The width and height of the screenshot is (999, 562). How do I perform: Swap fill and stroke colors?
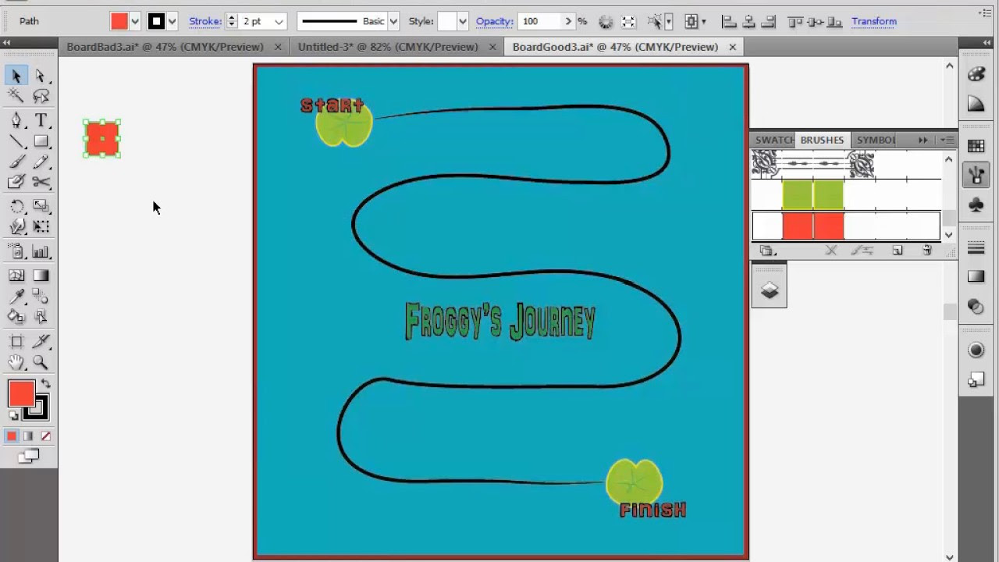[46, 384]
